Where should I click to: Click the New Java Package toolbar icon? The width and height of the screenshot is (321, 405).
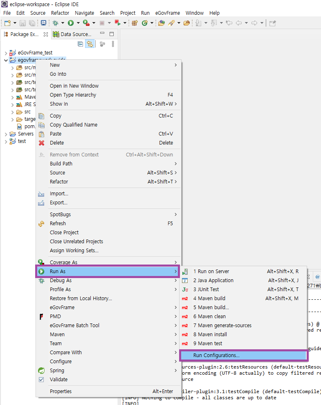[x=135, y=23]
